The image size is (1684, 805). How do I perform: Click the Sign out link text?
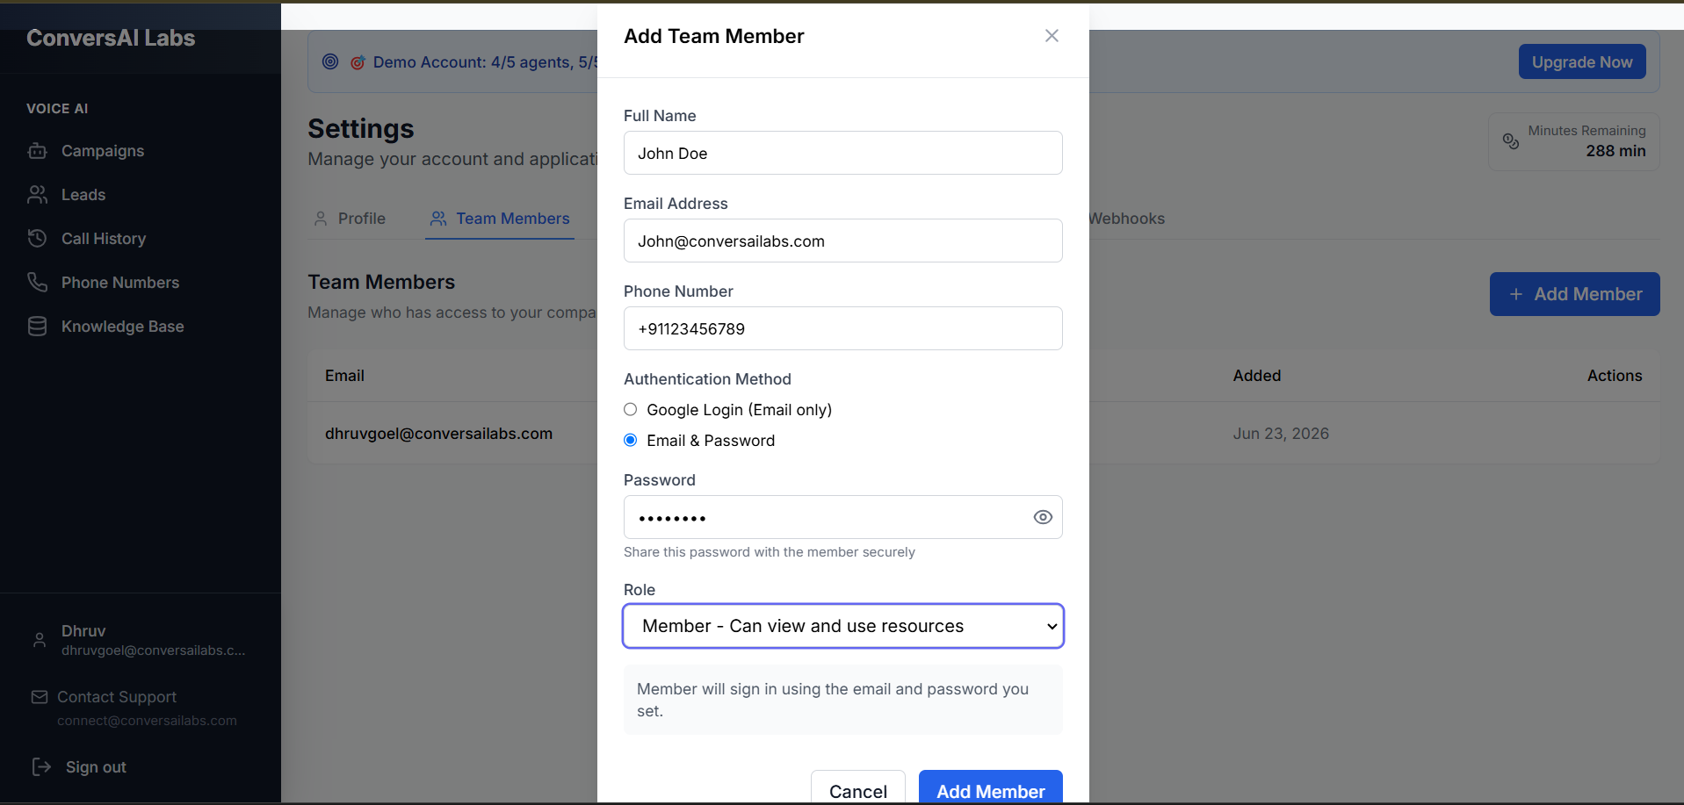coord(96,767)
